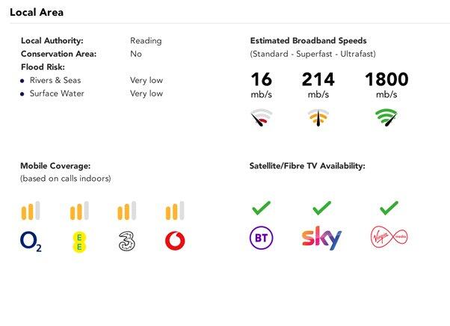Click the Vodafone network logo
The height and width of the screenshot is (326, 450).
click(x=174, y=241)
